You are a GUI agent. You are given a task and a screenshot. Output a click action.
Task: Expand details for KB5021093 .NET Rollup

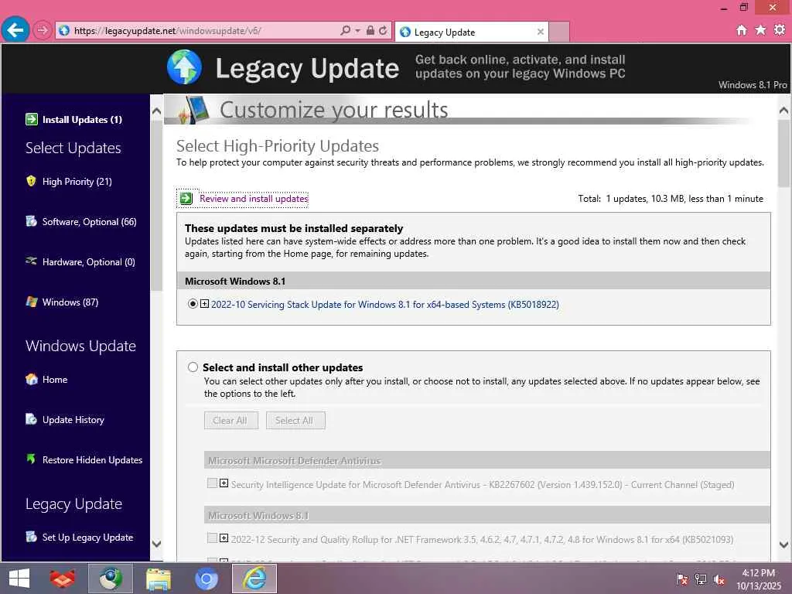tap(224, 538)
